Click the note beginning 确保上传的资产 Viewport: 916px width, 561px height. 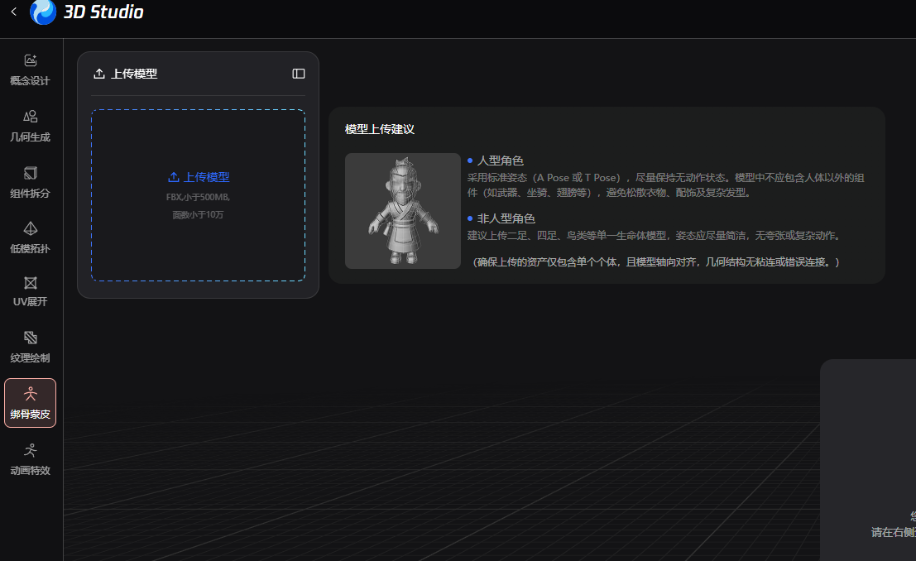[x=656, y=261]
